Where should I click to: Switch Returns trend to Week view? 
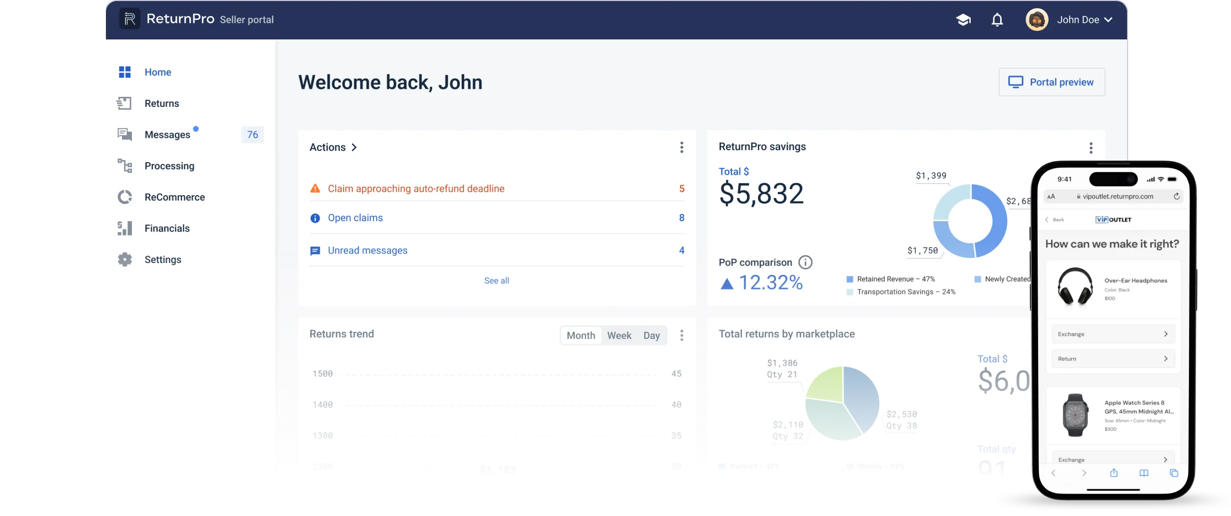click(619, 335)
